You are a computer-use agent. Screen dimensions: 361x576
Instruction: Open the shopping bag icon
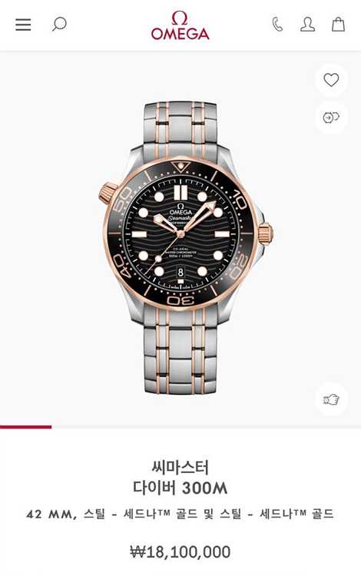(338, 25)
